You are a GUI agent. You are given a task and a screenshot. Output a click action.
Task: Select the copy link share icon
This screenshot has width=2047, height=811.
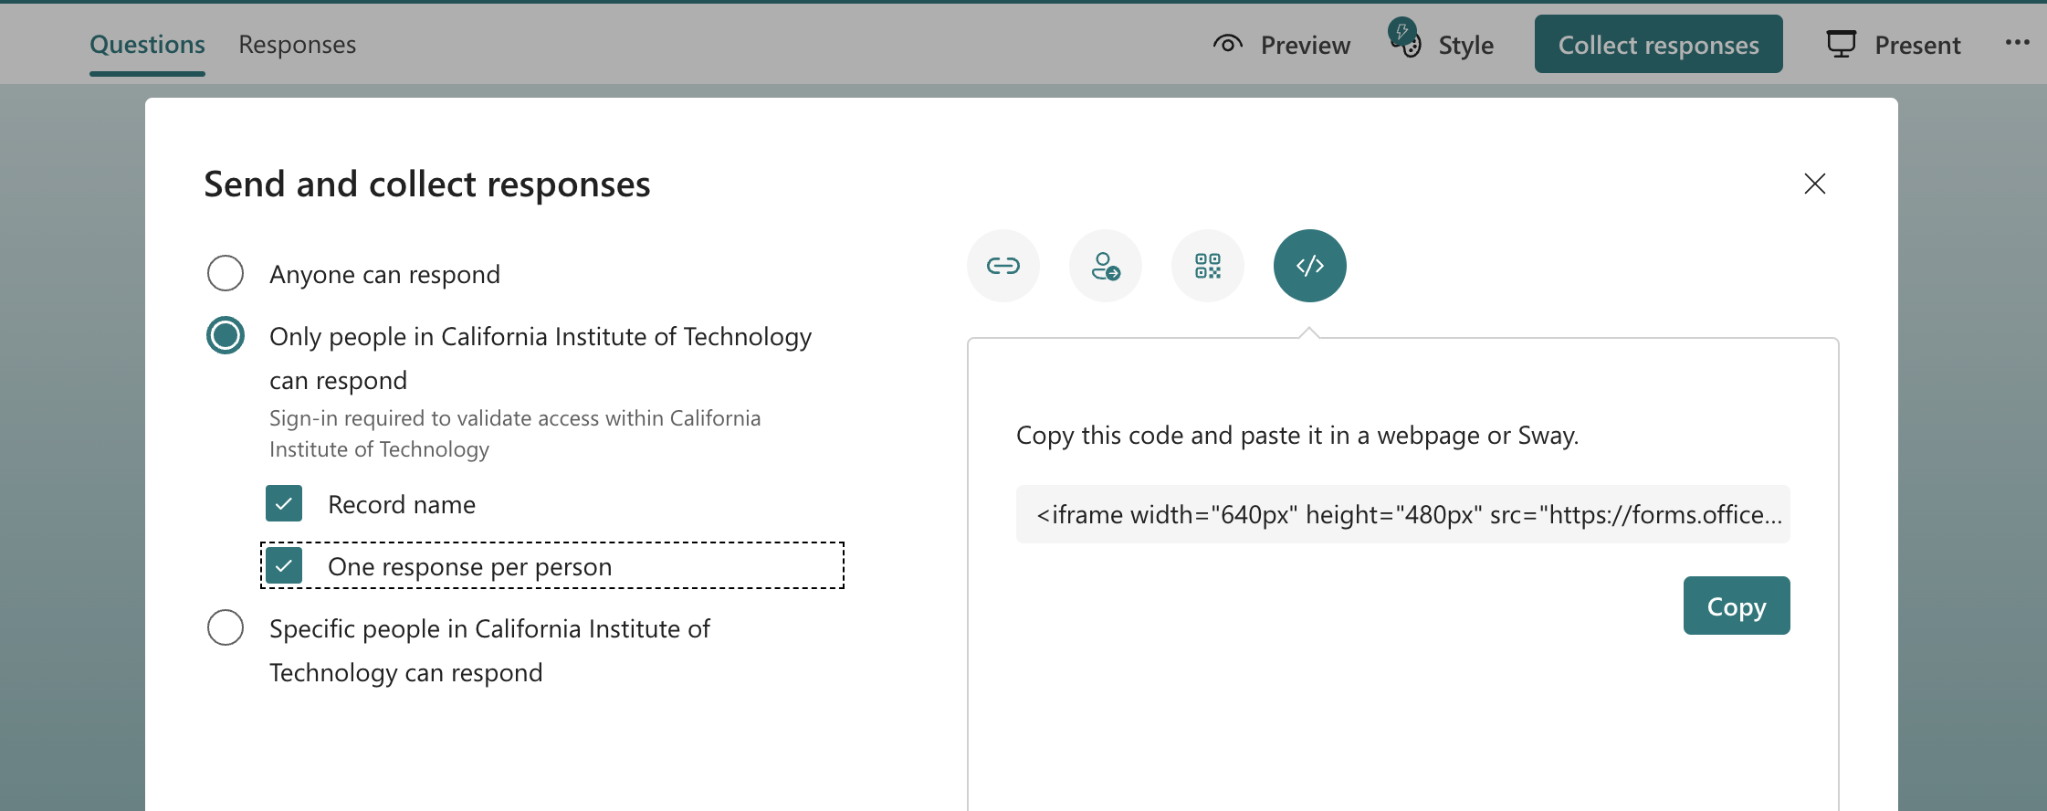[1003, 266]
